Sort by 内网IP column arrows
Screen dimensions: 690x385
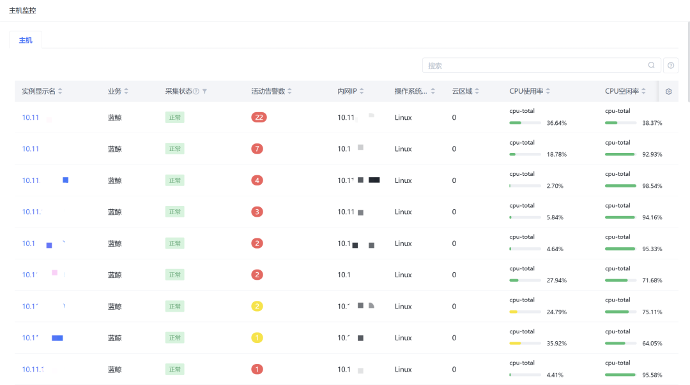pyautogui.click(x=362, y=91)
